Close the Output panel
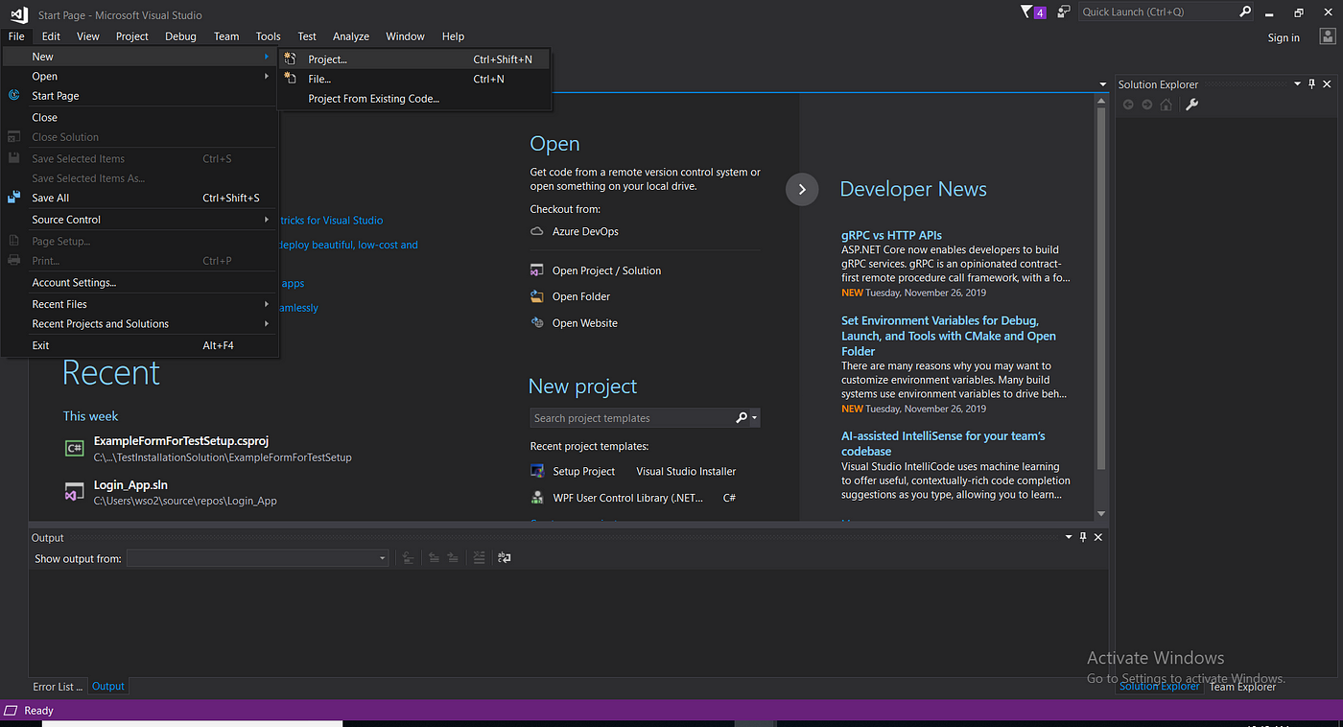 (1098, 537)
